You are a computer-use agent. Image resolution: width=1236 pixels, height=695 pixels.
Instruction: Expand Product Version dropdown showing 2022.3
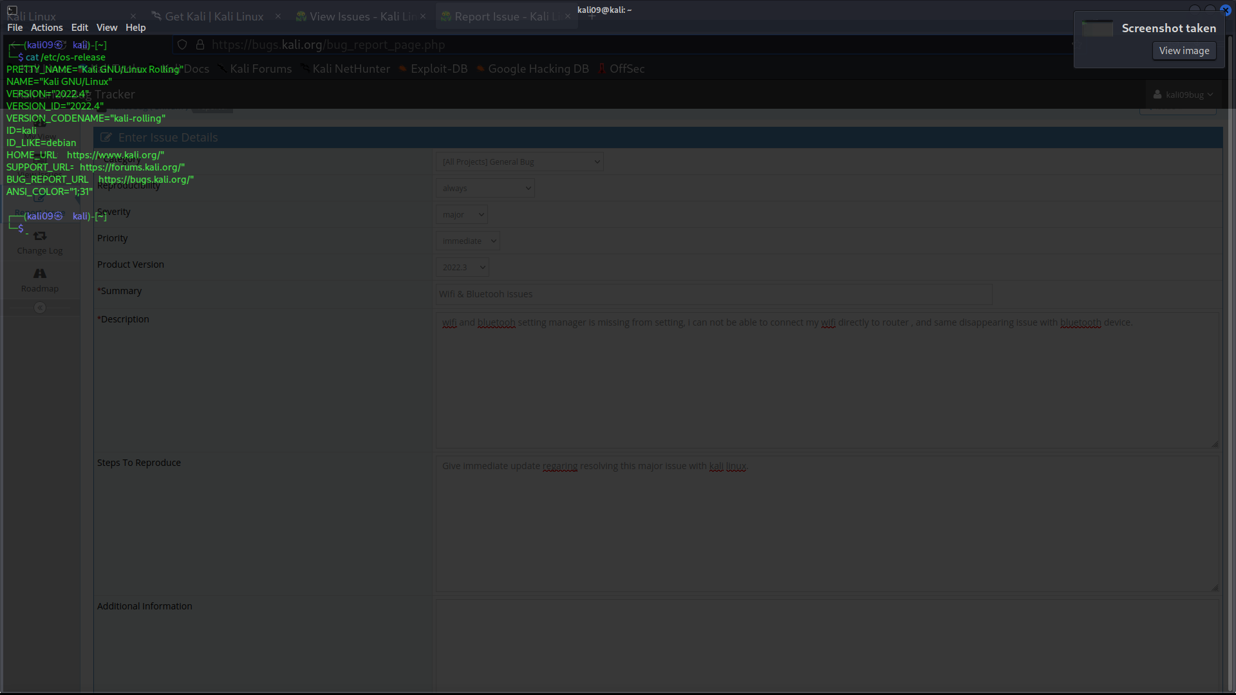[462, 268]
